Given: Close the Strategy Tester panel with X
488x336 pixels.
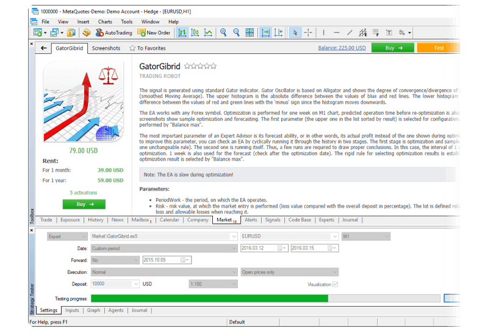Looking at the screenshot, I should pyautogui.click(x=32, y=230).
